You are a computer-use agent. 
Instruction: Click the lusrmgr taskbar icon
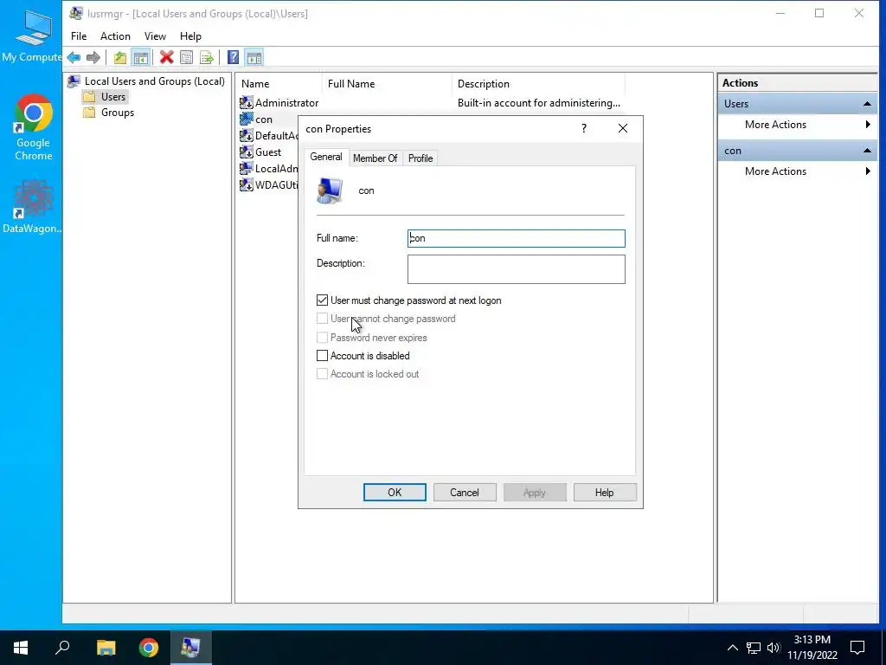(190, 648)
